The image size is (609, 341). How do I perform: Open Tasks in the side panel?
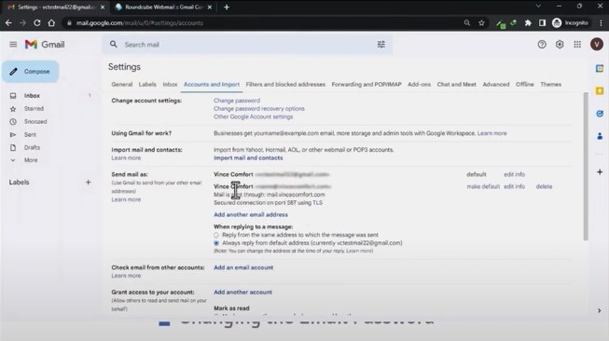pos(600,114)
